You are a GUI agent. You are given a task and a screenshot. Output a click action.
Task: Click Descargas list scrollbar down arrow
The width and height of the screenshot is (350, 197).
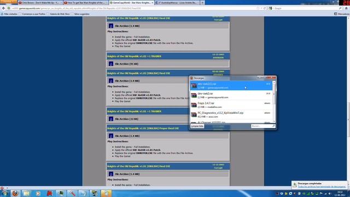point(274,121)
